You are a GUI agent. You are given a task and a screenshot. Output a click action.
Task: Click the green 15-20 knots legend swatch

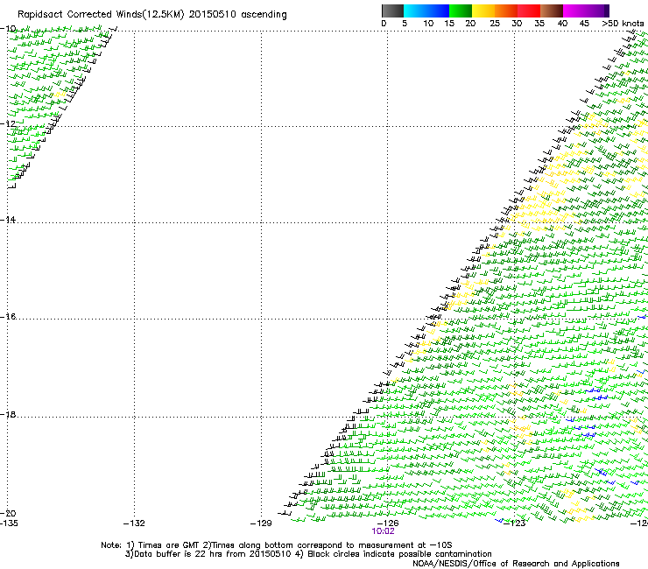(x=461, y=11)
